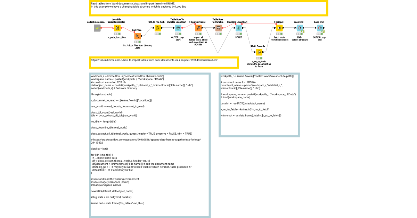Click the 'knime.out <- as.data.frame(datalist...)' line

coord(251,115)
